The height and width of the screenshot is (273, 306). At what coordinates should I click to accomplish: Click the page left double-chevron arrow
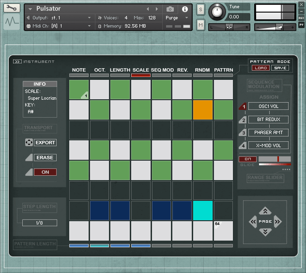tap(252, 222)
